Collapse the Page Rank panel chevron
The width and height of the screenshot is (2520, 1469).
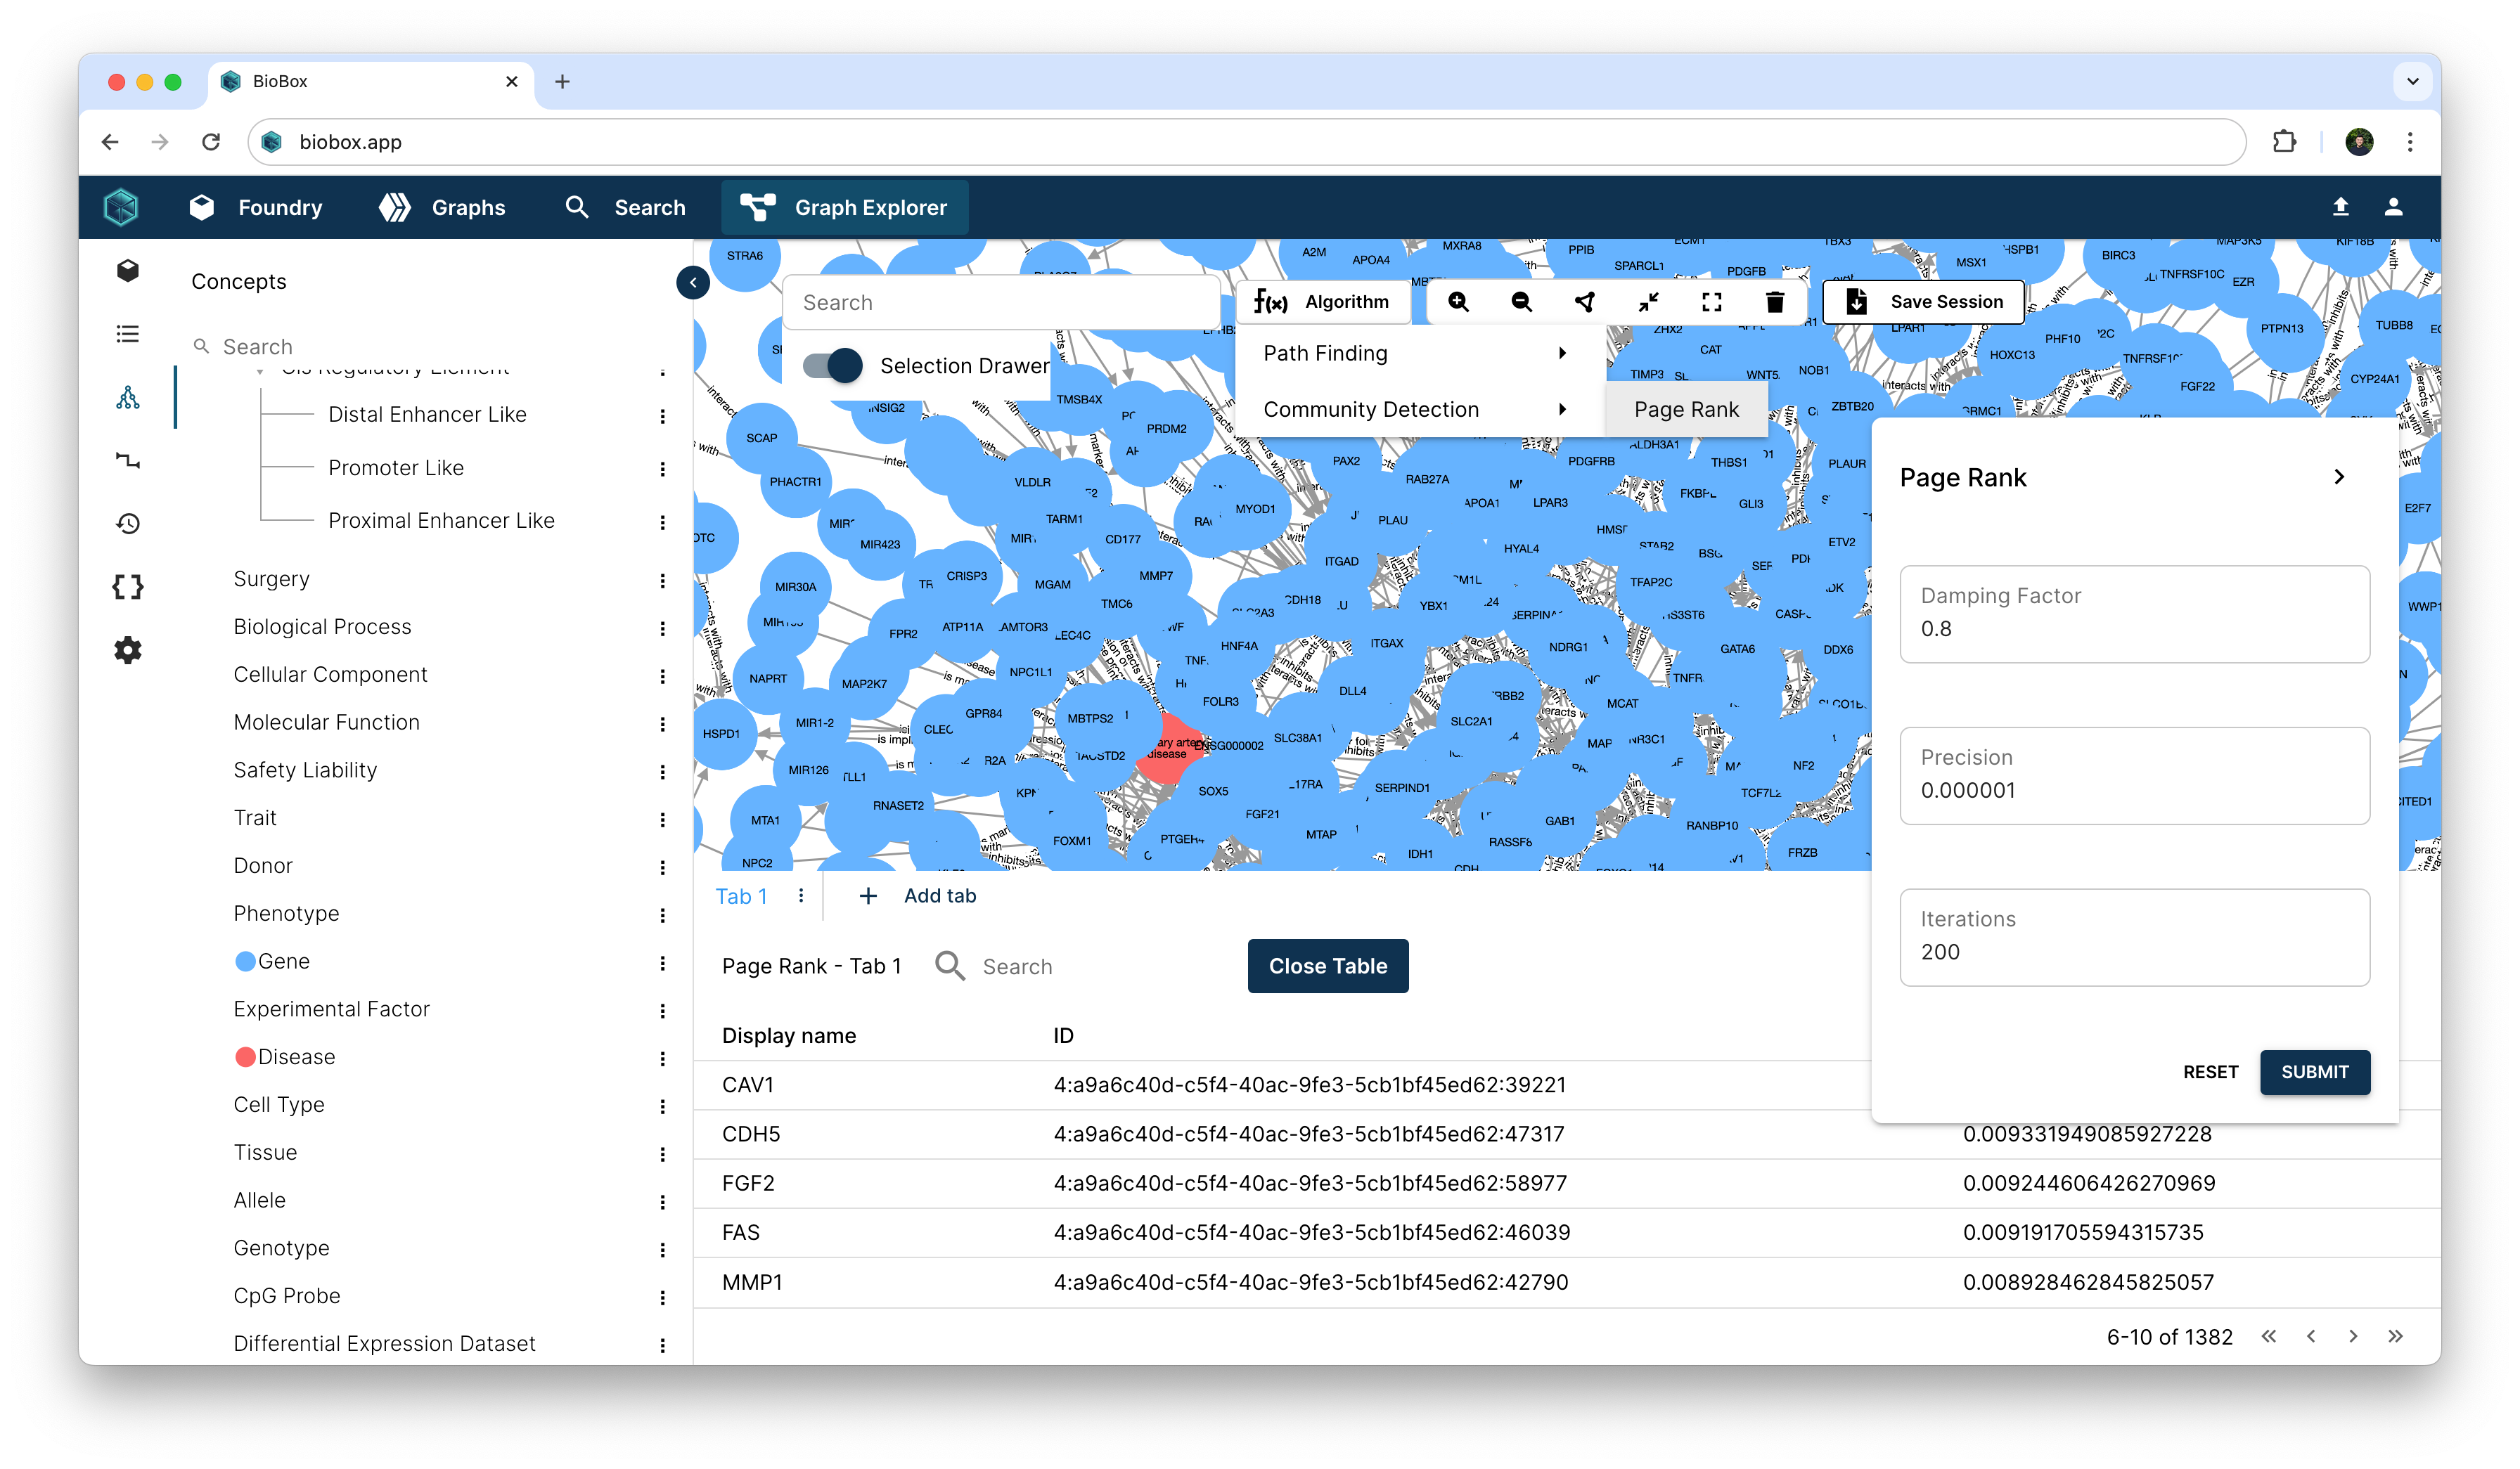click(2339, 478)
